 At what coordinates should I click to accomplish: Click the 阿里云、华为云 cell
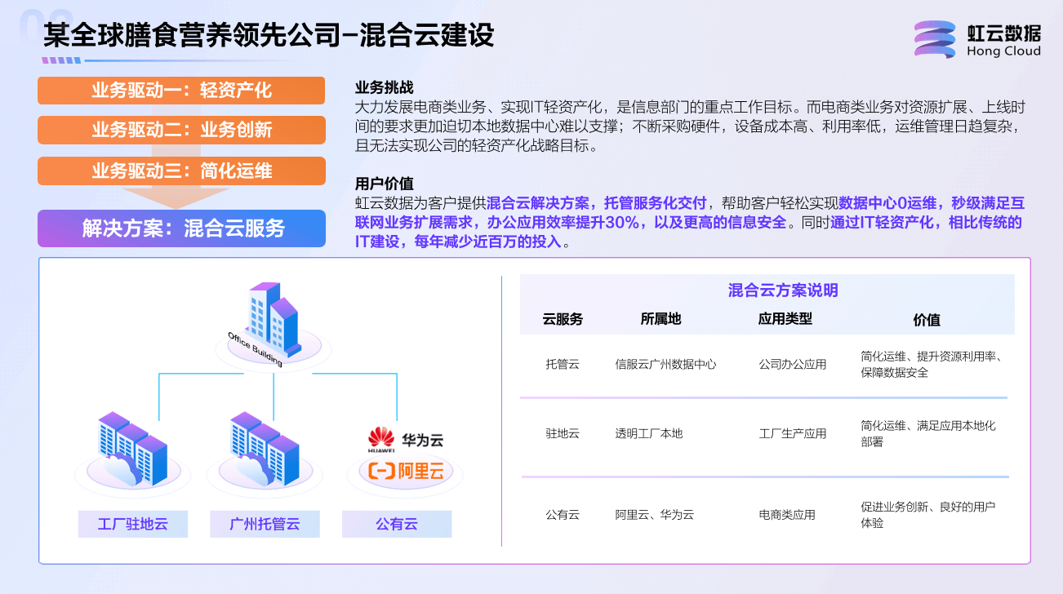point(654,515)
